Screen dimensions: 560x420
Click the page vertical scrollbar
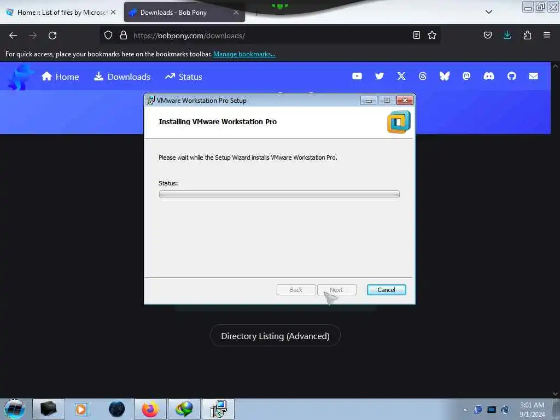coord(555,230)
